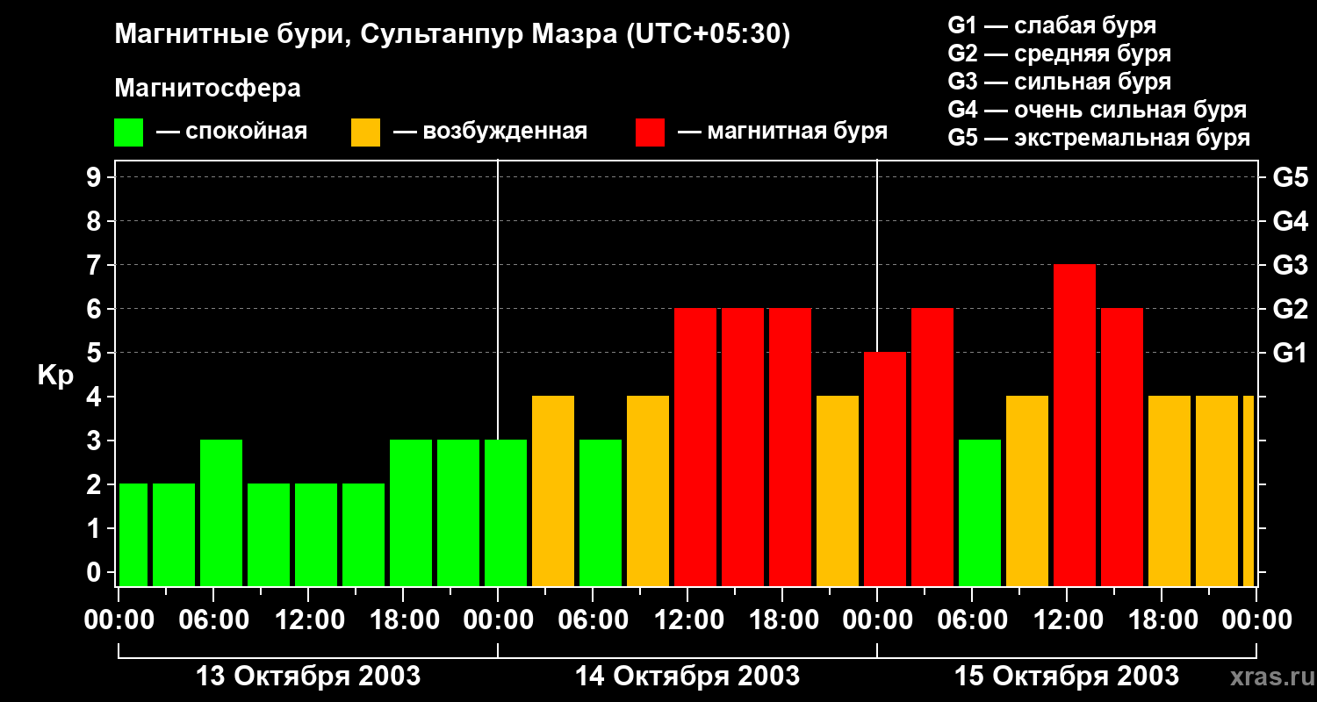The width and height of the screenshot is (1317, 702).
Task: Click the "G2 — средняя буря" legend line
Action: coord(1059,54)
